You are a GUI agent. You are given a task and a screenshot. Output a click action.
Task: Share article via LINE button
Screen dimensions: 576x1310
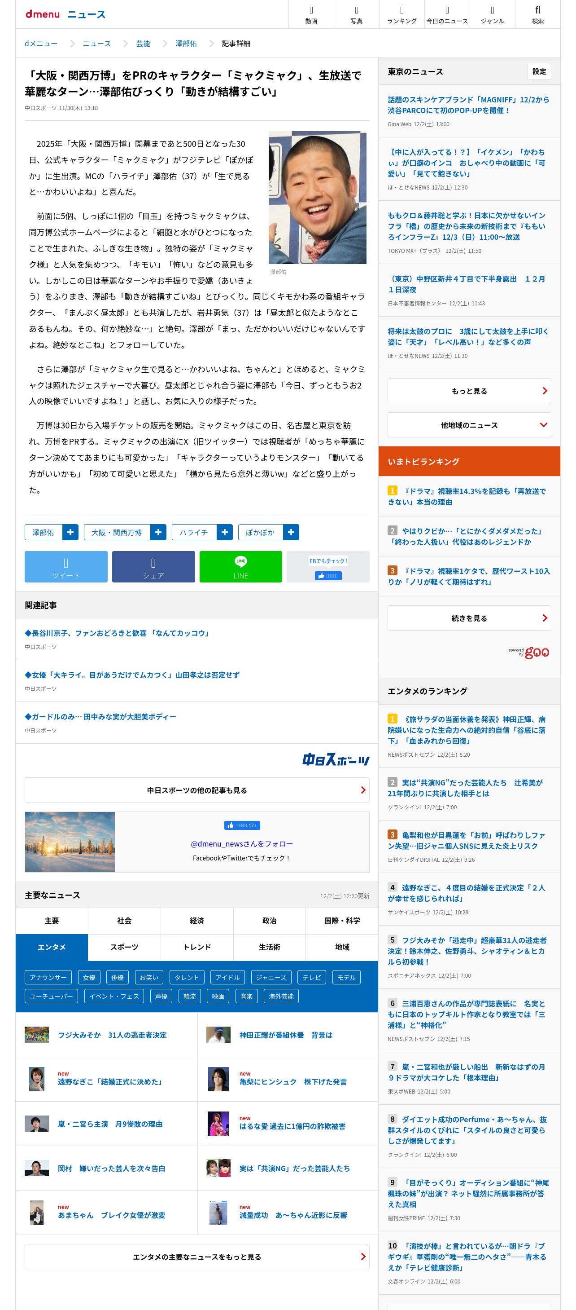[241, 566]
